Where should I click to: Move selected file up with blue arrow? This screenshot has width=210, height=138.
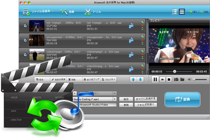pyautogui.click(x=133, y=80)
